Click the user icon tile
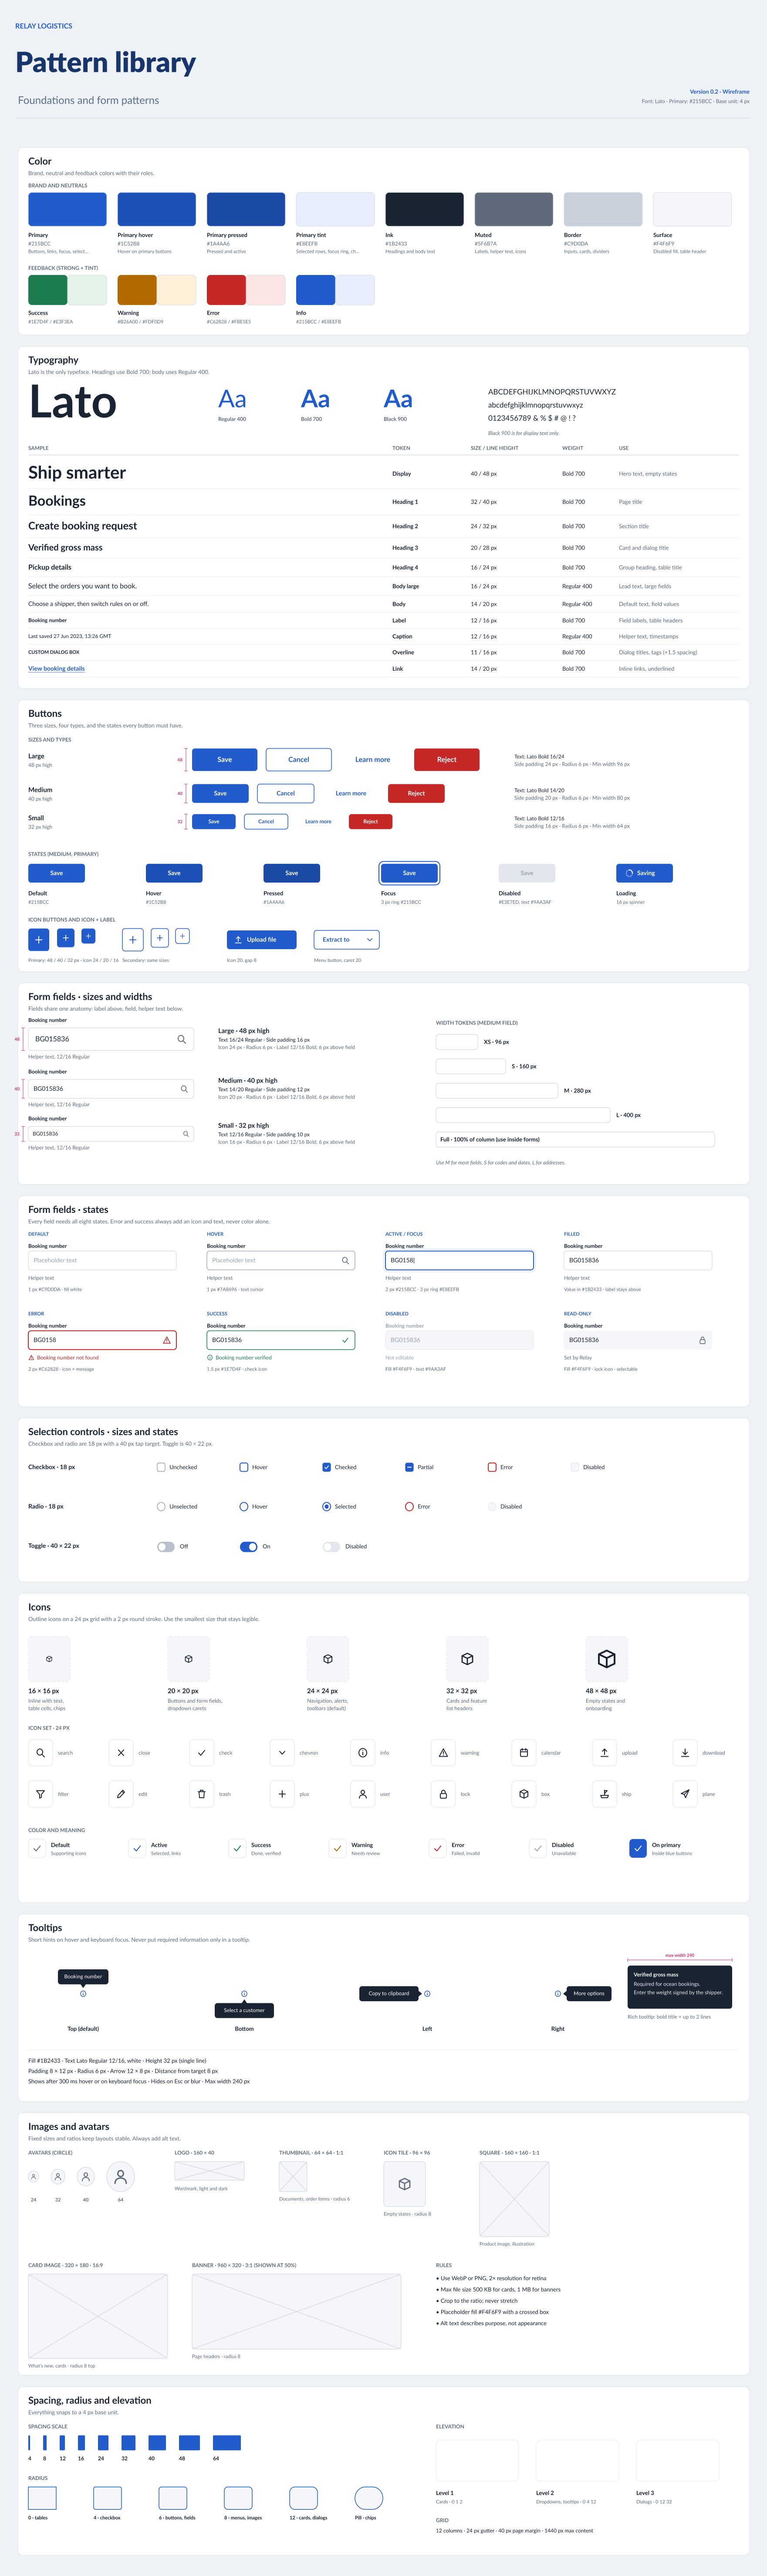The width and height of the screenshot is (767, 2576). click(x=362, y=1794)
